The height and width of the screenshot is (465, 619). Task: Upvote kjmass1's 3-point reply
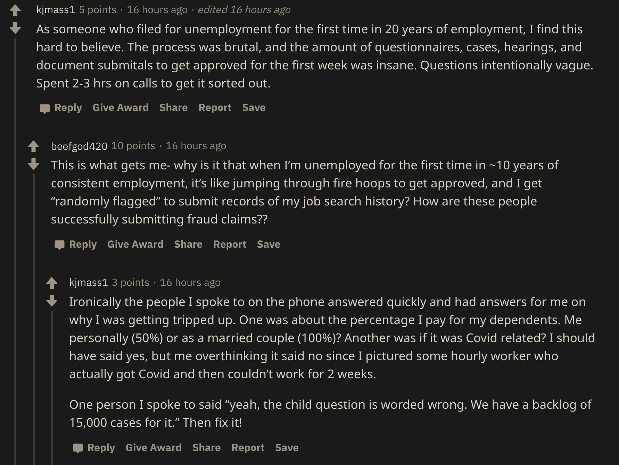tap(52, 283)
